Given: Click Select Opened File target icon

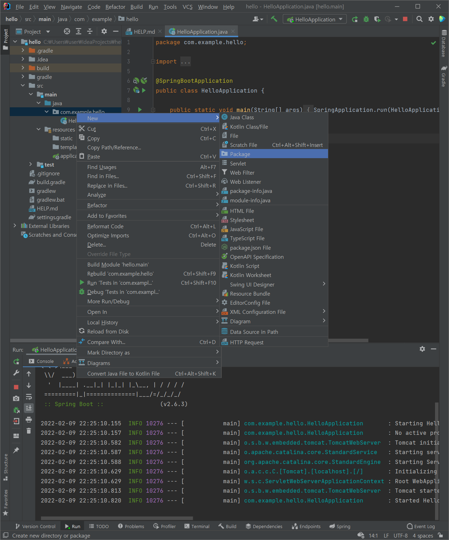Looking at the screenshot, I should click(67, 32).
